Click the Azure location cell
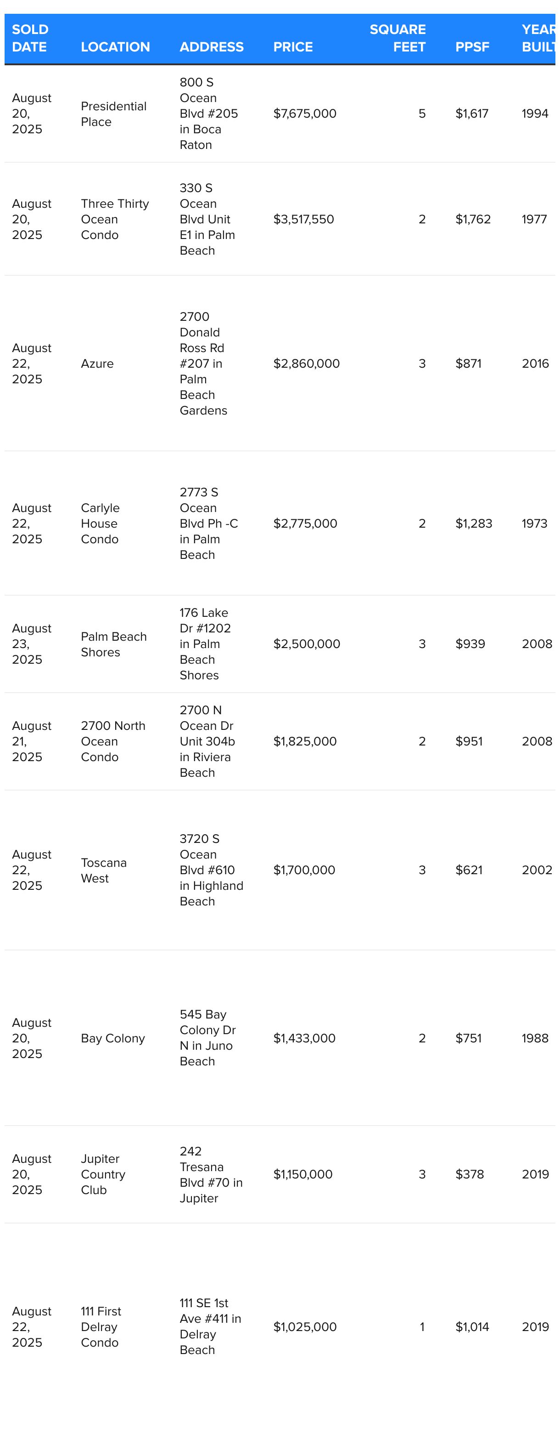Screen dimensions: 560x1434 [97, 364]
